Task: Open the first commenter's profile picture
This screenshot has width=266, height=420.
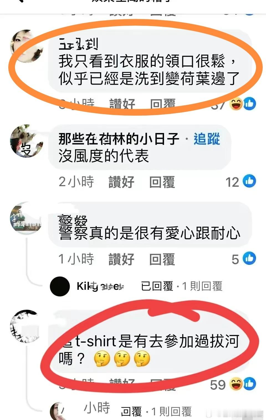Action: point(26,46)
